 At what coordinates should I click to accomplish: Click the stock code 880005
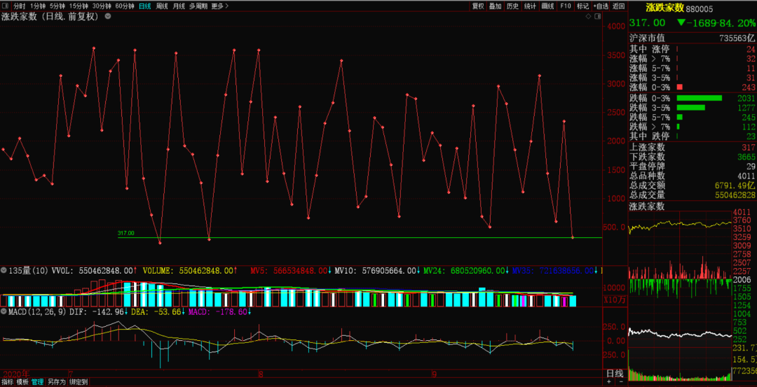pyautogui.click(x=700, y=8)
